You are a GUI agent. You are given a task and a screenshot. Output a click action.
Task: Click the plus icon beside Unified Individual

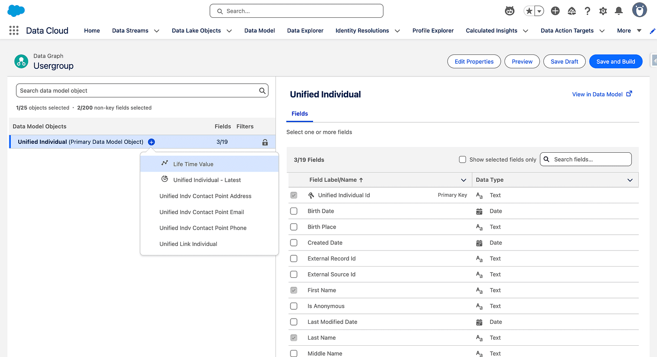coord(151,142)
